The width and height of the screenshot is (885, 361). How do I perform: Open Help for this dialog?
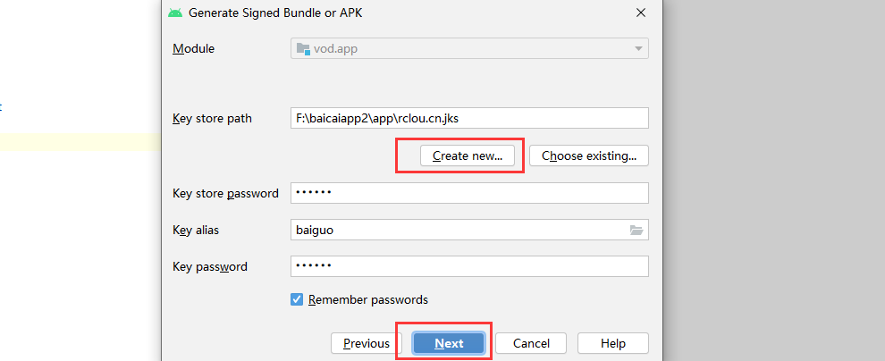click(612, 343)
